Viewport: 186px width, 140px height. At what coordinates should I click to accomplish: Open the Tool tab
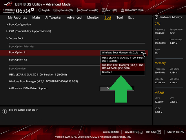pyautogui.click(x=120, y=17)
